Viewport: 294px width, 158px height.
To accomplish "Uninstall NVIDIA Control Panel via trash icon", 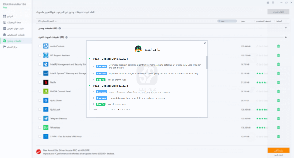I will (278, 91).
